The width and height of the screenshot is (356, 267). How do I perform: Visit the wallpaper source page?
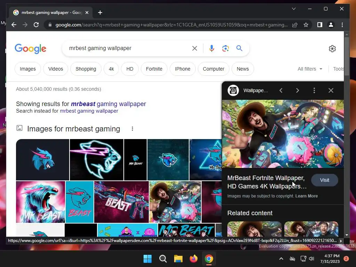pyautogui.click(x=324, y=180)
